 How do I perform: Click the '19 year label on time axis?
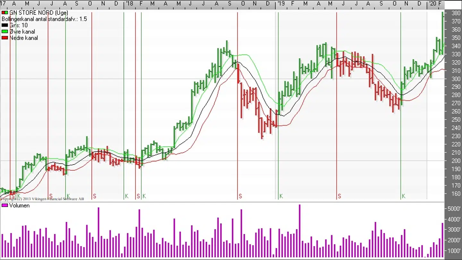[281, 4]
